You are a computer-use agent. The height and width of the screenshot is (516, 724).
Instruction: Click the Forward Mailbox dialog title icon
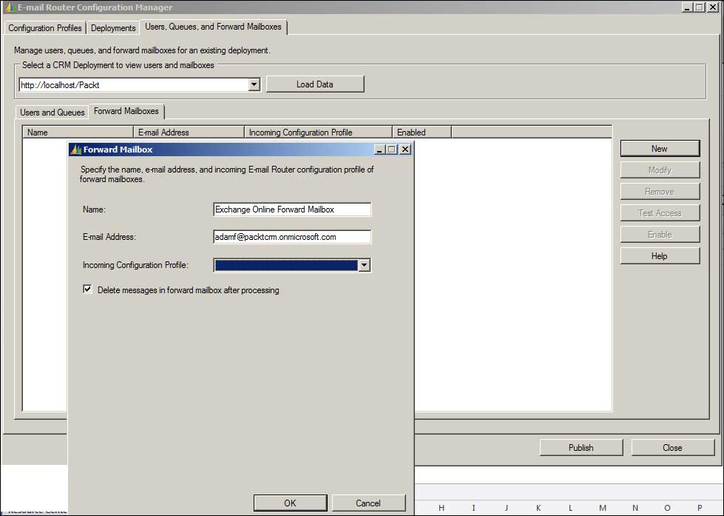click(75, 150)
